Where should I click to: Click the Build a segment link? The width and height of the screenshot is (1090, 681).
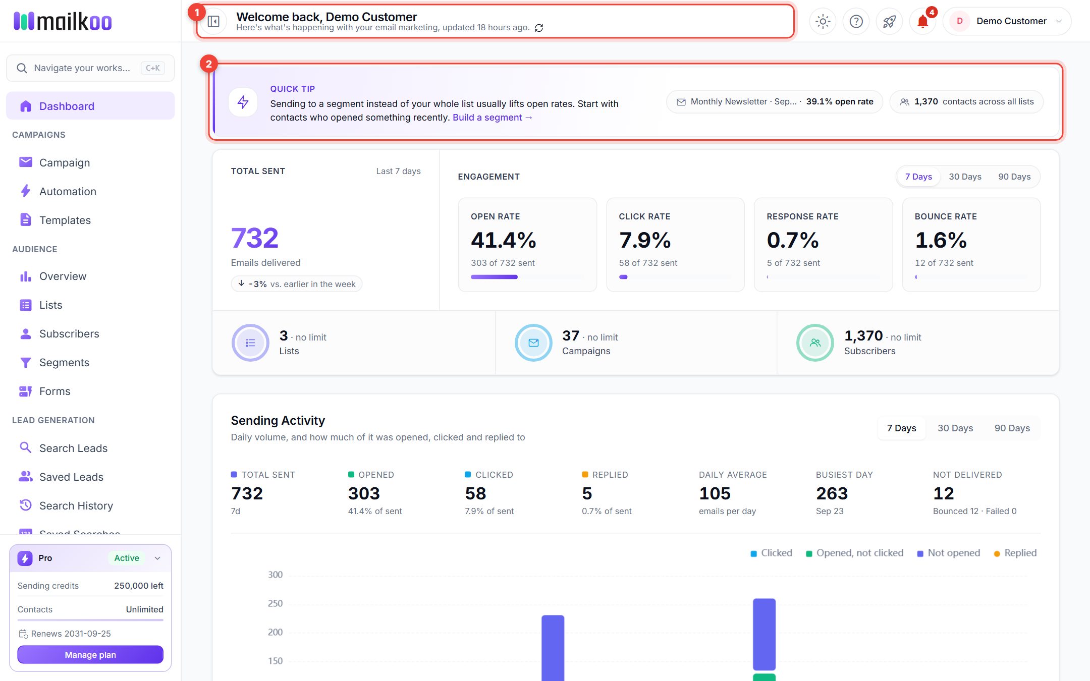tap(492, 118)
